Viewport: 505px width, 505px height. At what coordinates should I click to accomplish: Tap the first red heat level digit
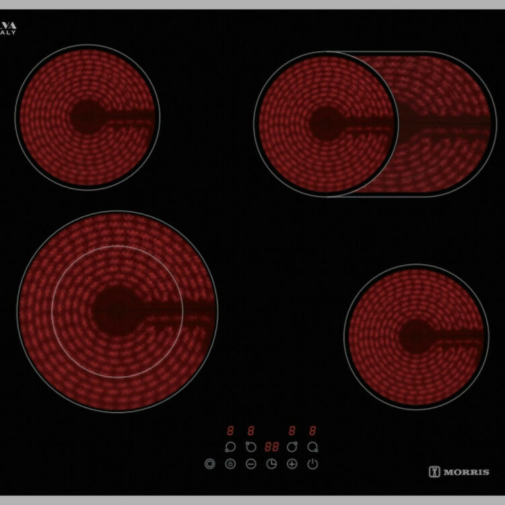click(x=230, y=430)
